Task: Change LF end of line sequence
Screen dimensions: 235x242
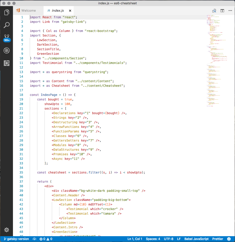Action: tap(179, 239)
